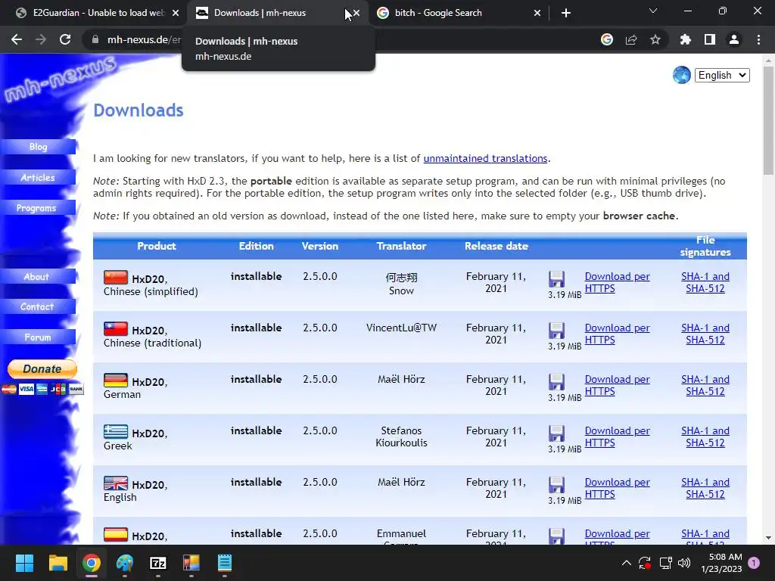Click the Translator column header
The width and height of the screenshot is (775, 581).
click(401, 246)
